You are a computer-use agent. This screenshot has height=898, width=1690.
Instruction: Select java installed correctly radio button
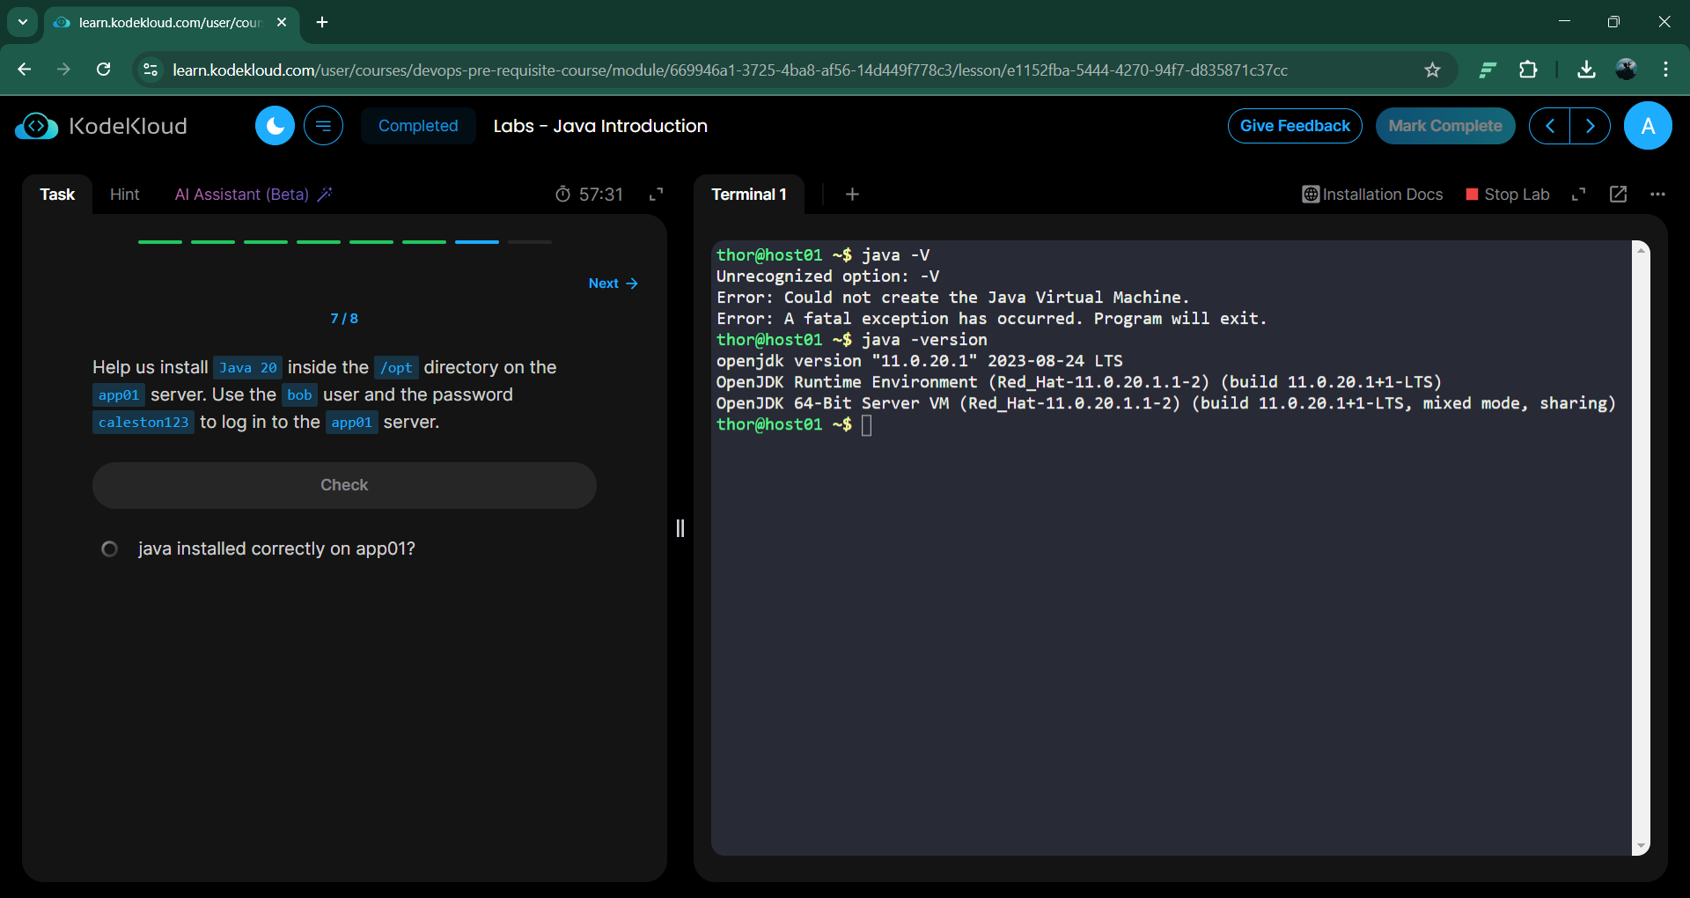pyautogui.click(x=109, y=549)
